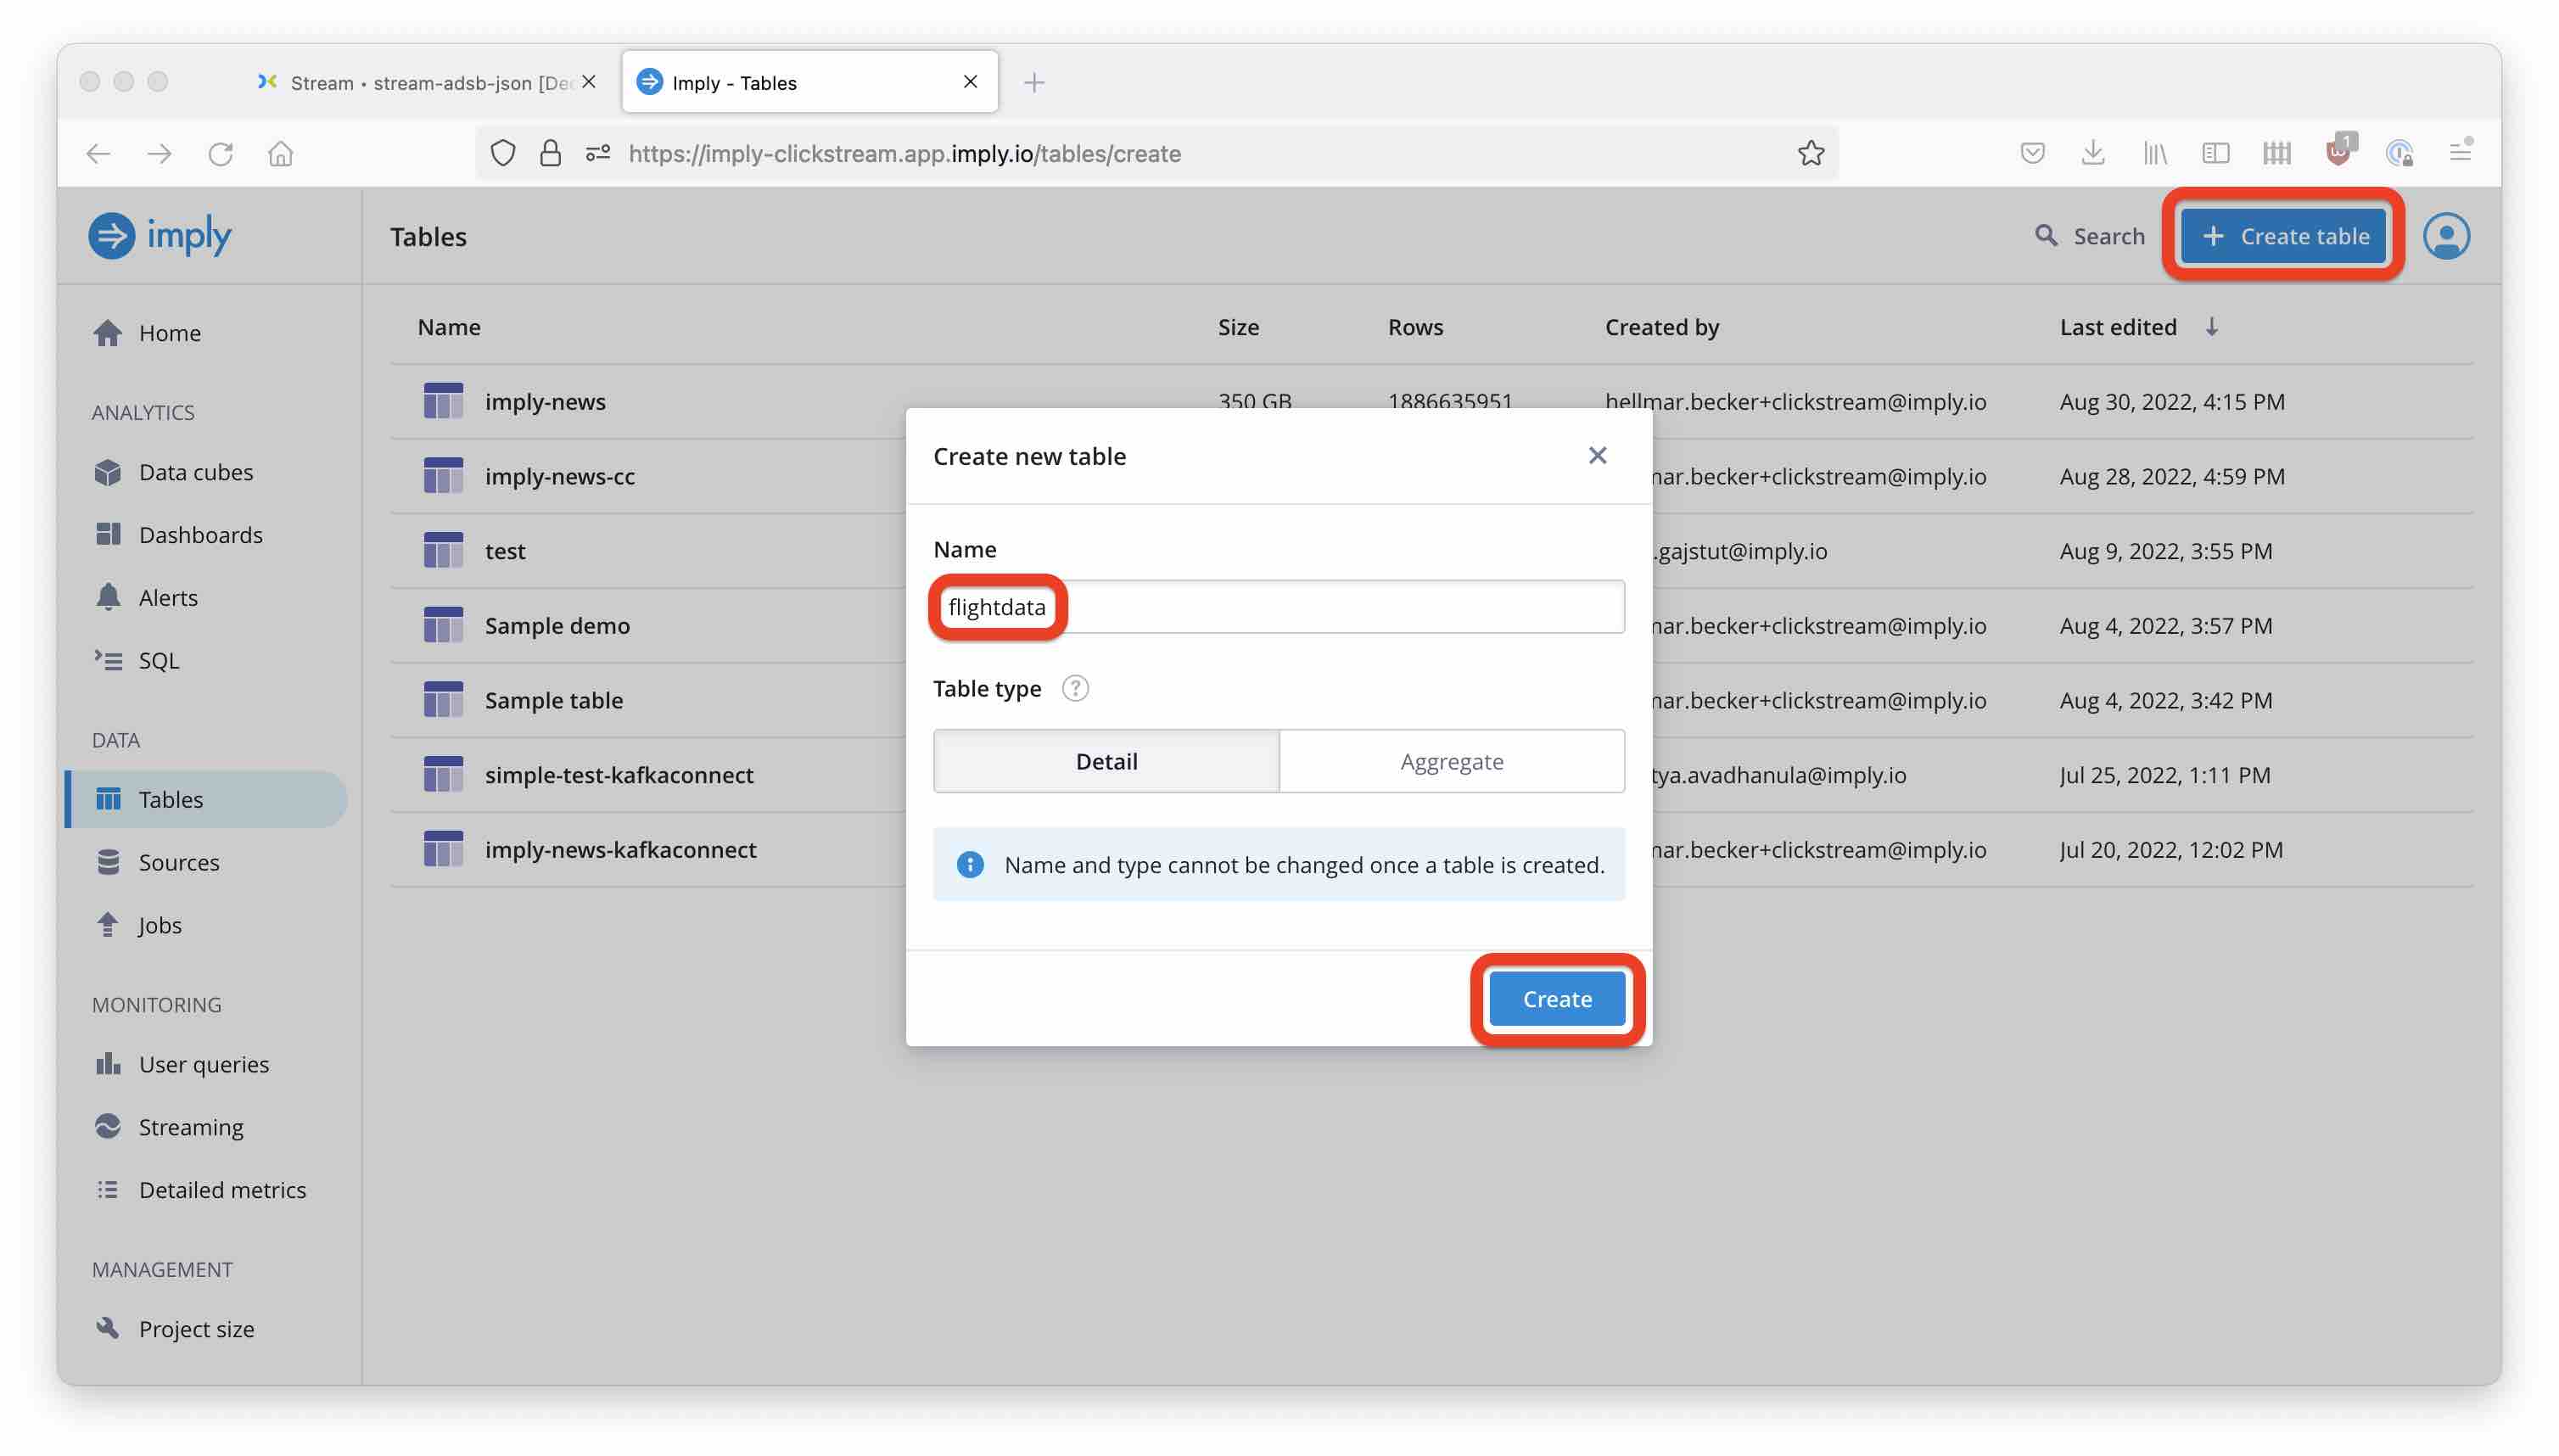Open the Alerts panel

tap(168, 597)
